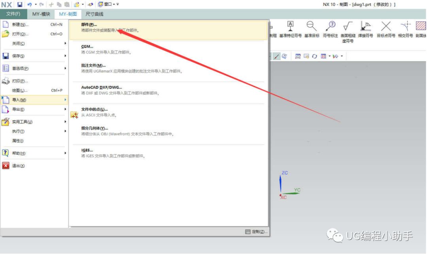Click the 文件中的点 folder-plus icon
This screenshot has width=427, height=255.
tap(74, 115)
